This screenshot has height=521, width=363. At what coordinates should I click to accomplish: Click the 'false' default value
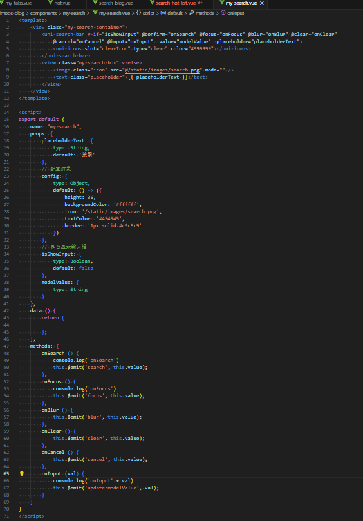pyautogui.click(x=86, y=268)
